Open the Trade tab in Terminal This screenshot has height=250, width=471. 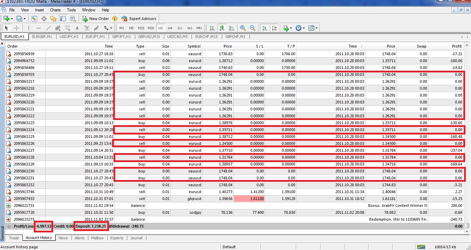coord(14,238)
